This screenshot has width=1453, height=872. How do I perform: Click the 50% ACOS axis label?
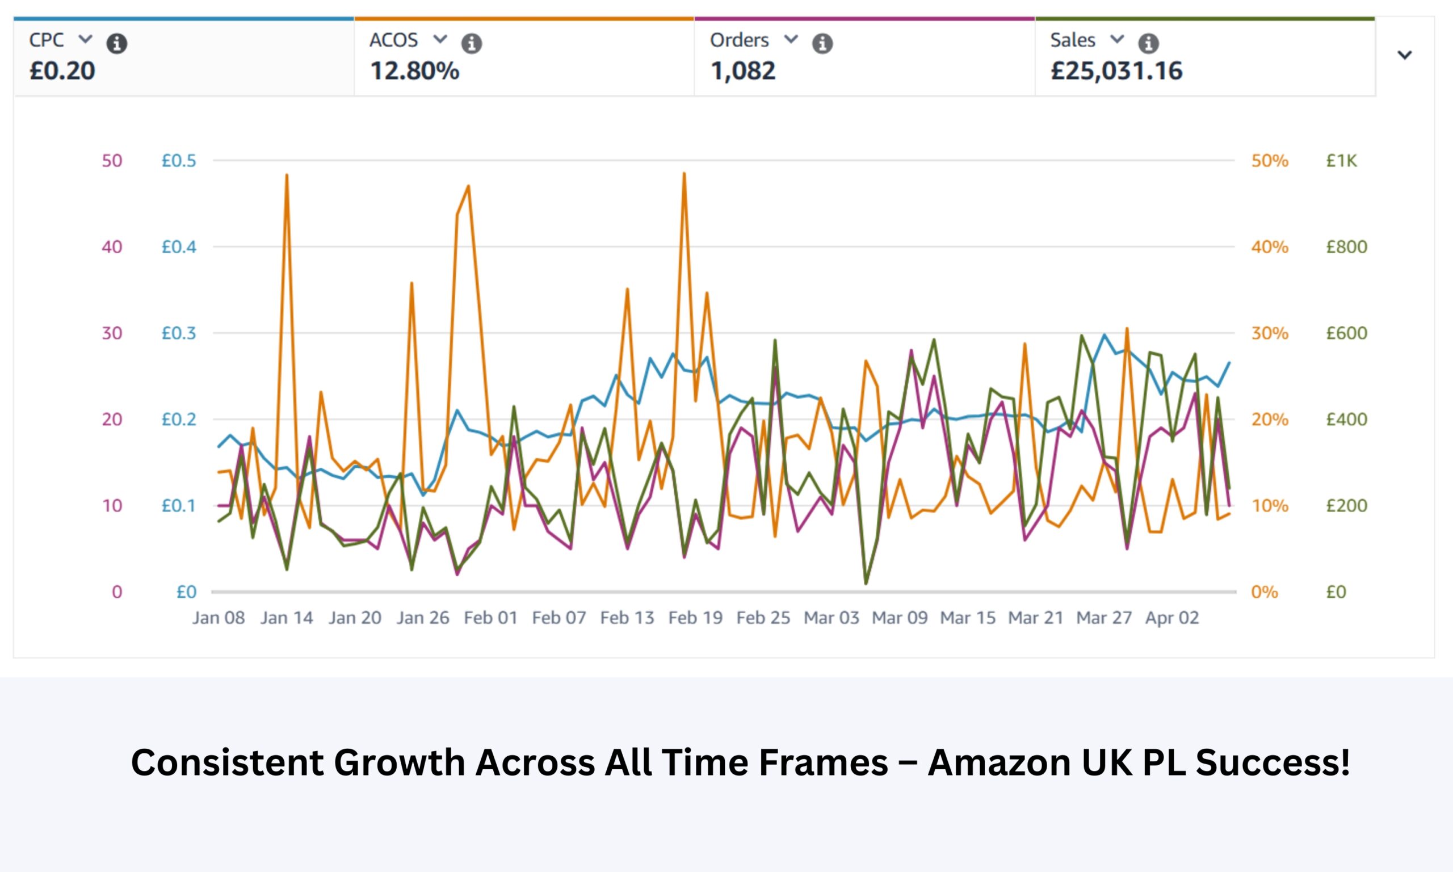(1269, 161)
